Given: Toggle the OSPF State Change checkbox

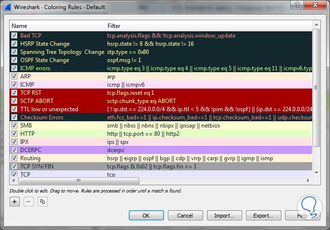Looking at the screenshot, I should pos(14,60).
